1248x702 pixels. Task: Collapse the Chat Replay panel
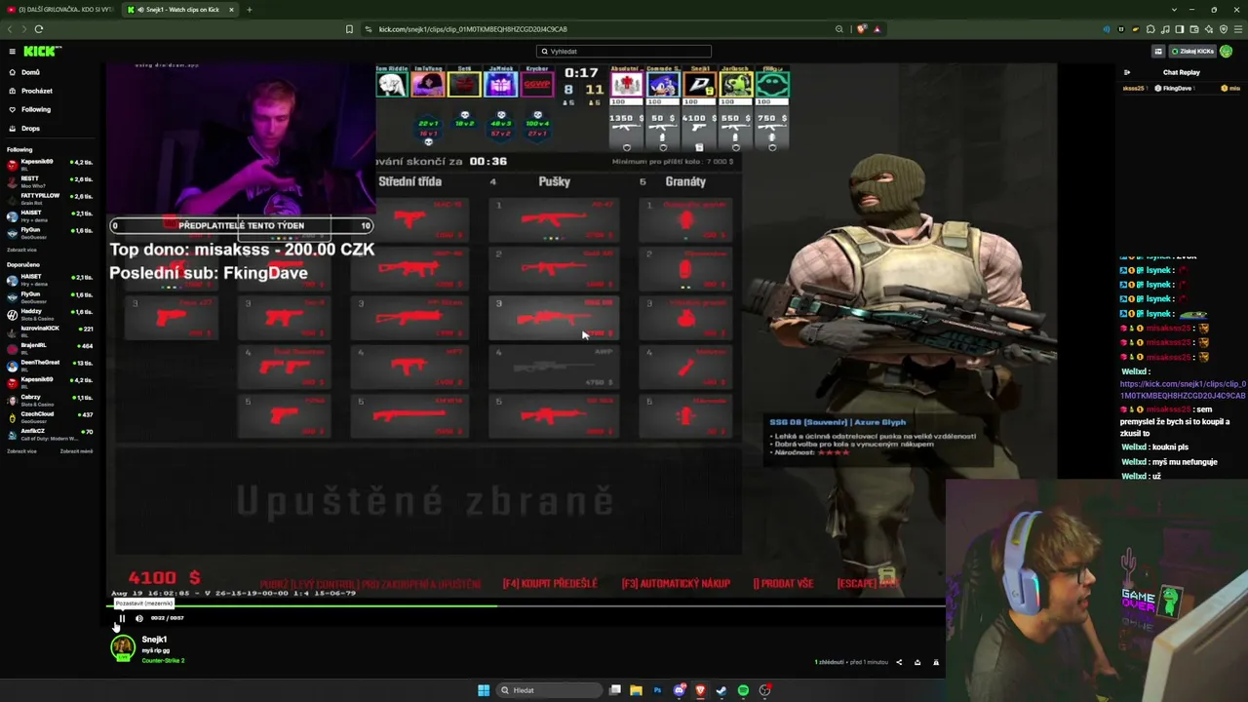[1127, 72]
